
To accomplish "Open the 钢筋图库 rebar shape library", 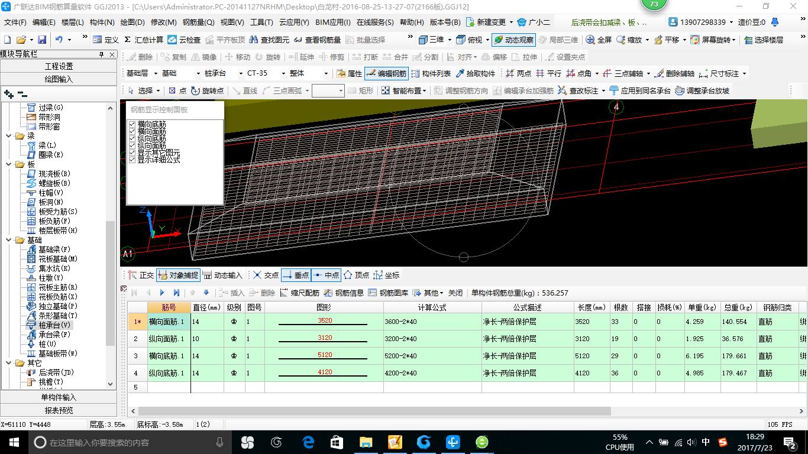I will (x=388, y=293).
